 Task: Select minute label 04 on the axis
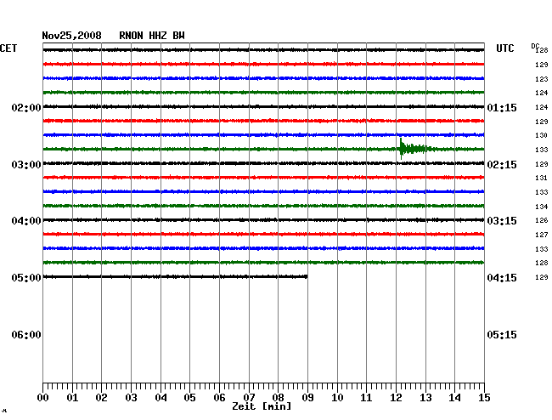point(161,398)
